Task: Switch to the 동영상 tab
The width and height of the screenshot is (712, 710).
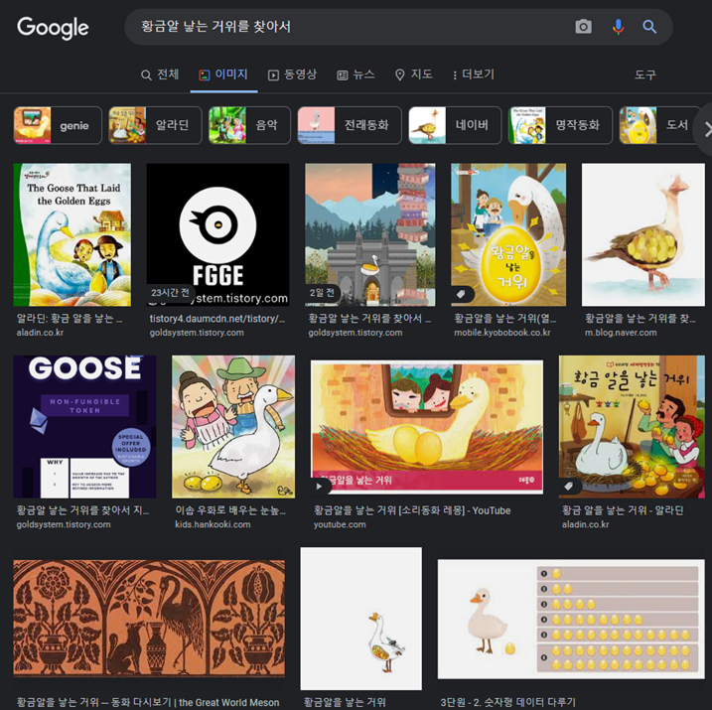Action: 292,74
